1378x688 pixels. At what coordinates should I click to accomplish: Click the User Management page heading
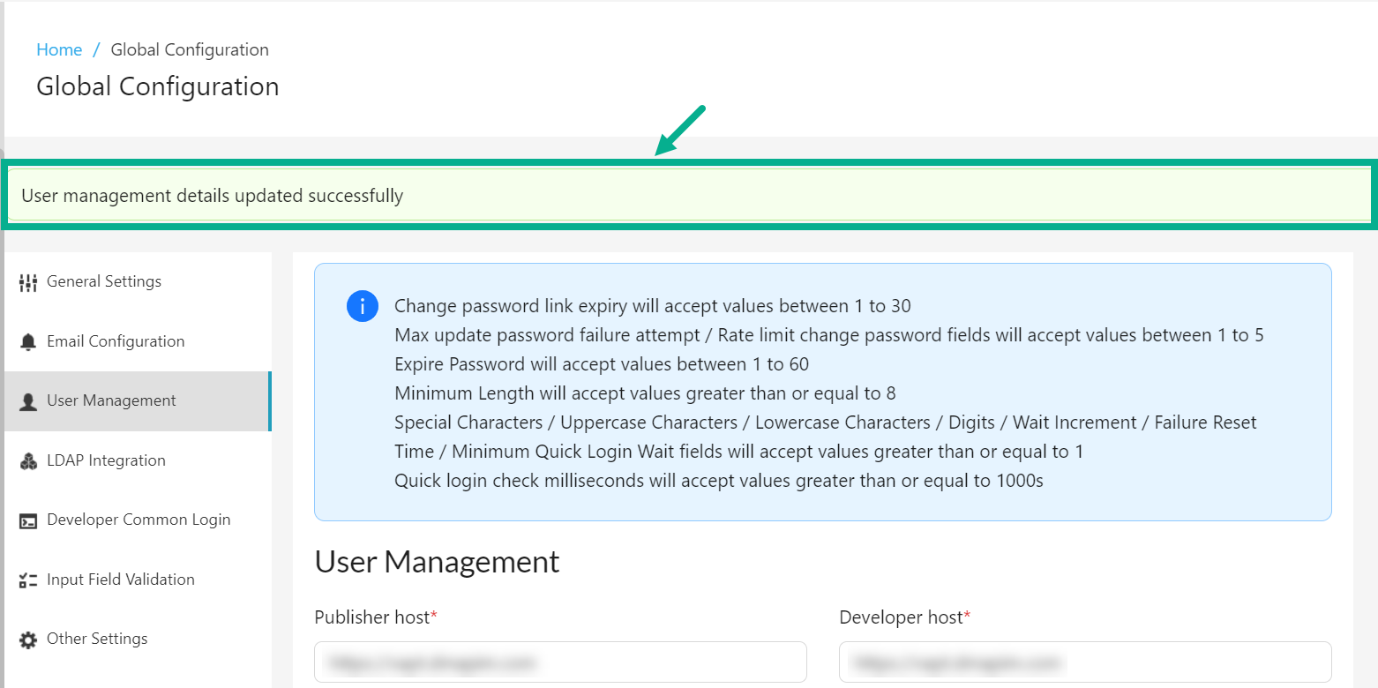437,562
